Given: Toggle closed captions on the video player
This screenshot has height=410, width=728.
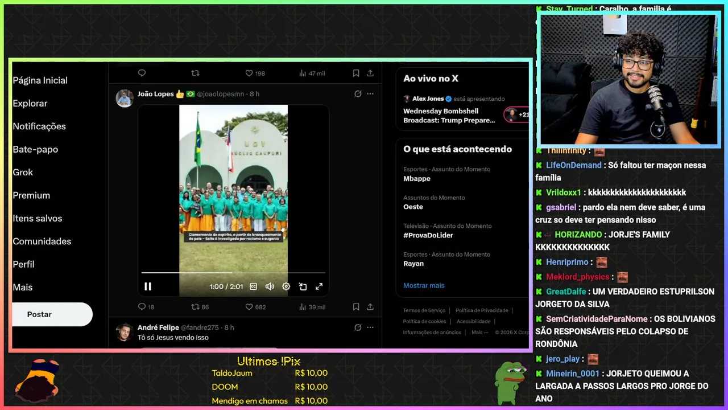Looking at the screenshot, I should point(254,286).
